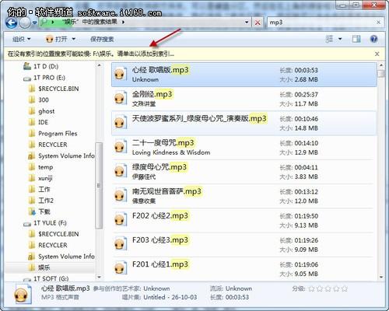Click the change view icon

(x=329, y=39)
